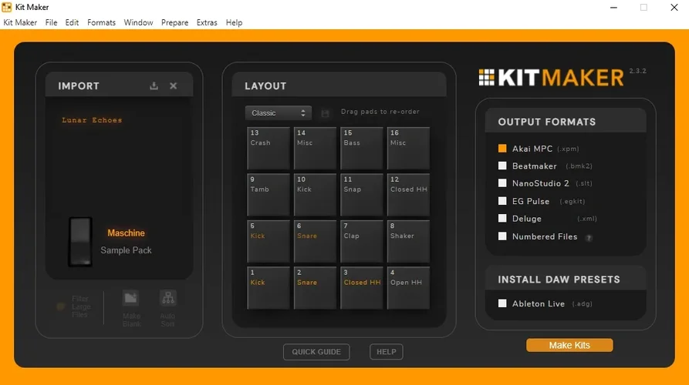Open the File menu
Viewport: 689px width, 385px height.
[x=51, y=22]
